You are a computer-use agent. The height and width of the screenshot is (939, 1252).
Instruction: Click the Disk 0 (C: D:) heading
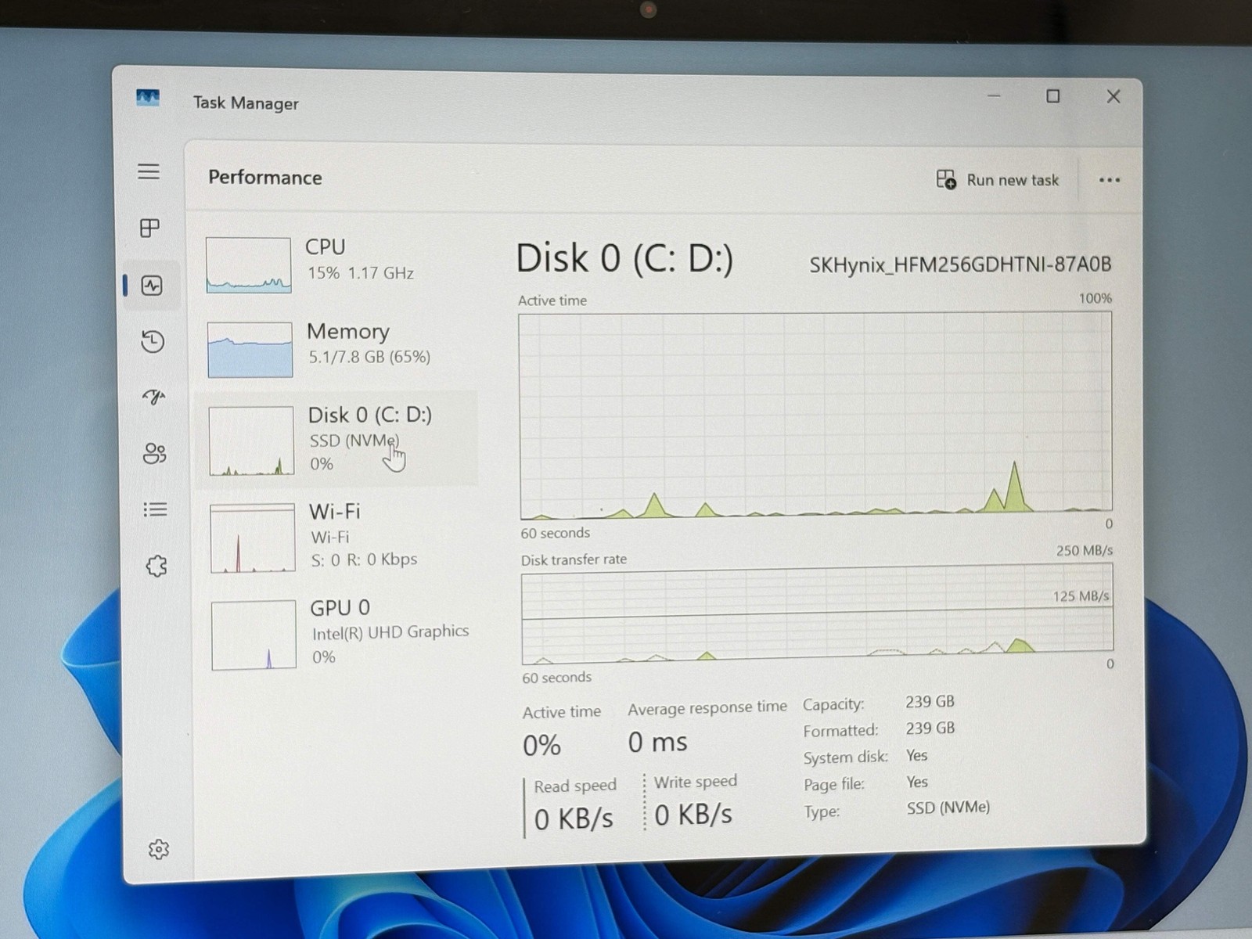[x=624, y=259]
